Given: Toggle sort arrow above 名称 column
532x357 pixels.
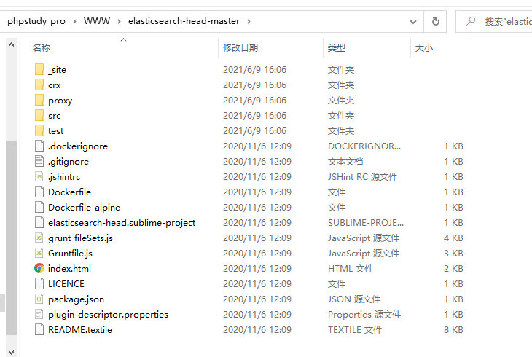Looking at the screenshot, I should 123,39.
